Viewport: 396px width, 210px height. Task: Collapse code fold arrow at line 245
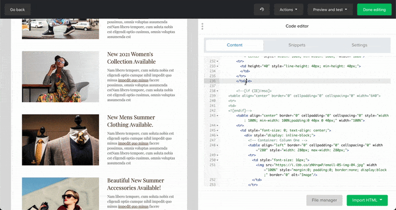(217, 130)
